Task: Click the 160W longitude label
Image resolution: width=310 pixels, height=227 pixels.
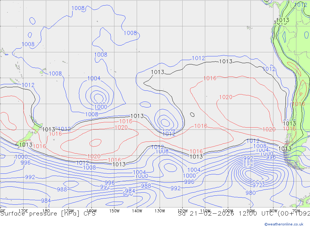Action: (91, 211)
